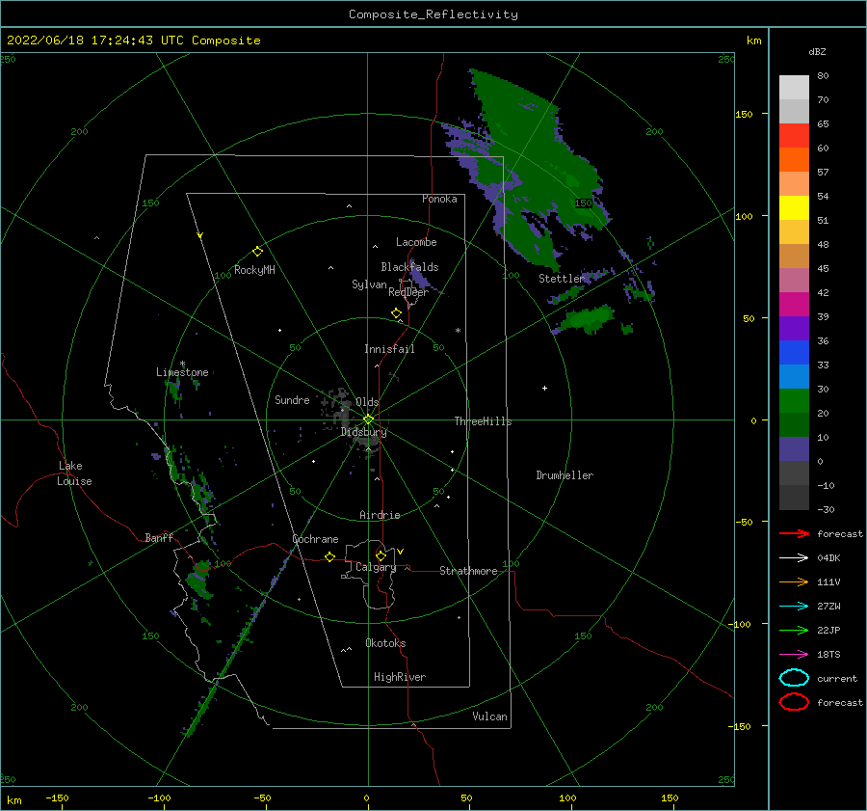Click the HighRiver town label
Viewport: 867px width, 811px height.
pyautogui.click(x=400, y=677)
